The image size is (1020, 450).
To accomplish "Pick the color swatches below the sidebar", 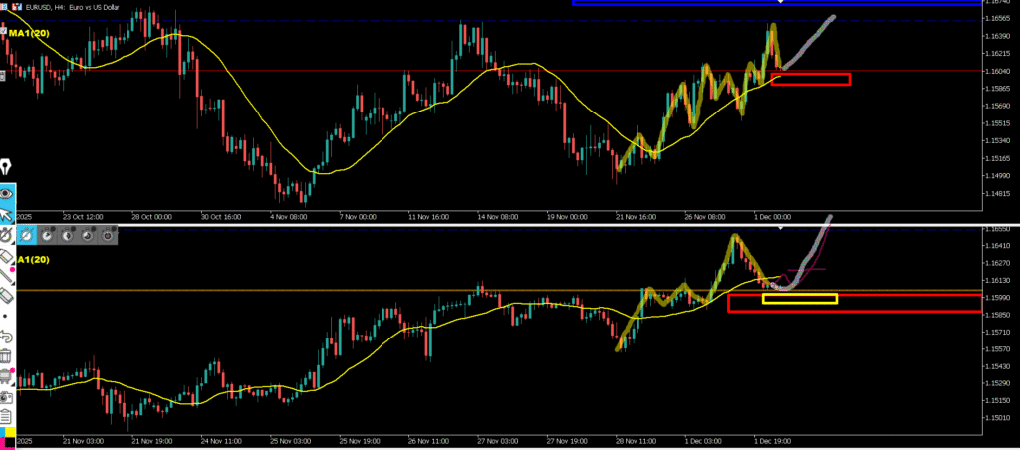I will [x=8, y=437].
